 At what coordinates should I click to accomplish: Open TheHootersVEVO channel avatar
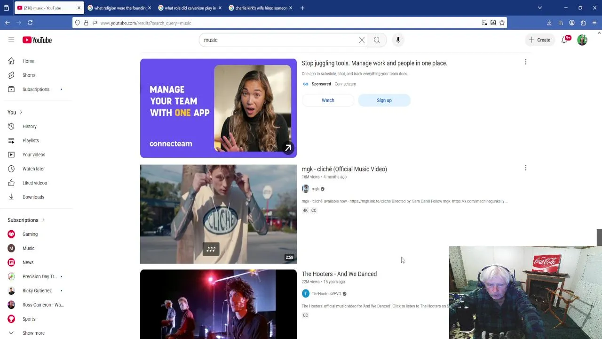pyautogui.click(x=306, y=294)
